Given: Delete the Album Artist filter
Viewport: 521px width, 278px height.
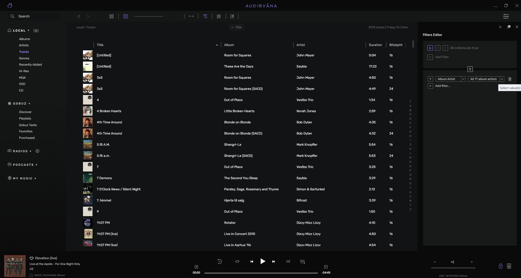Looking at the screenshot, I should 510,79.
